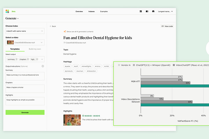Switch to the Templates tab
Screen dimensions: 209x139
tap(15, 49)
